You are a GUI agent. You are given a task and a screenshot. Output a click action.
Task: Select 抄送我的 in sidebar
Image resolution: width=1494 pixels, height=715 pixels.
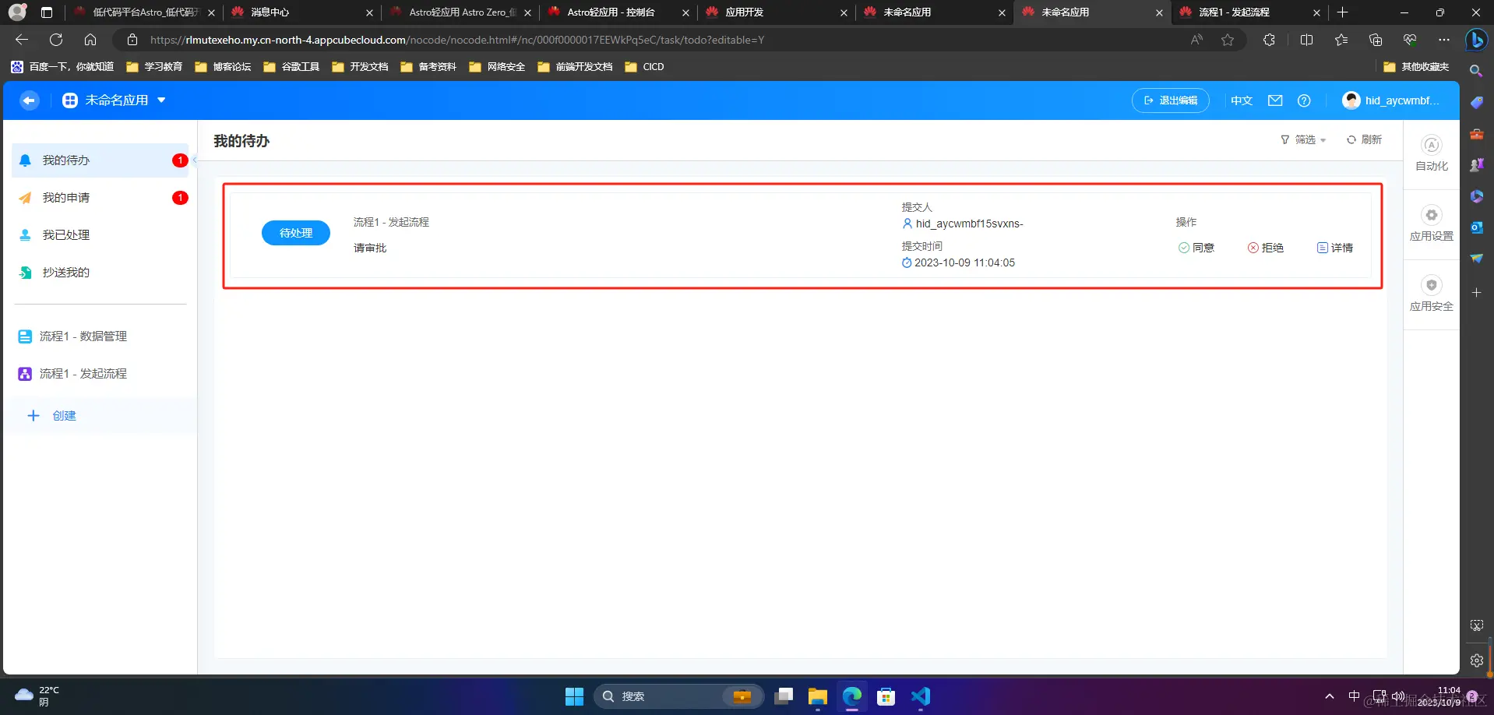101,273
